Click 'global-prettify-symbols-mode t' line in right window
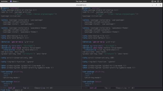Viewport: 163px width, 91px height. click(109, 68)
